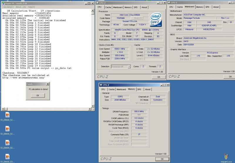Click the Super PI vertical scrollbar up arrow
Image resolution: width=235 pixels, height=163 pixels.
pyautogui.click(x=93, y=10)
